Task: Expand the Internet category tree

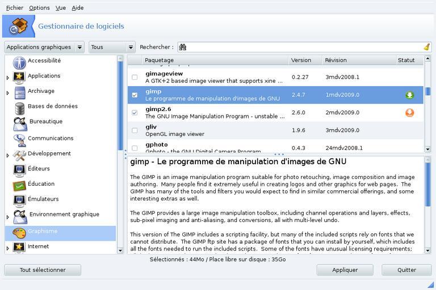Action: coord(8,248)
